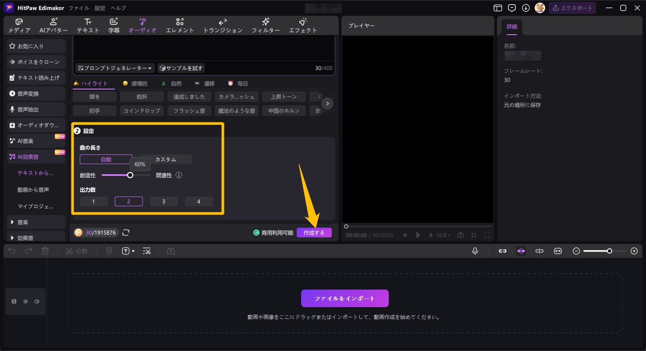Select the 毎日 category tab
Image resolution: width=646 pixels, height=351 pixels.
(x=238, y=83)
